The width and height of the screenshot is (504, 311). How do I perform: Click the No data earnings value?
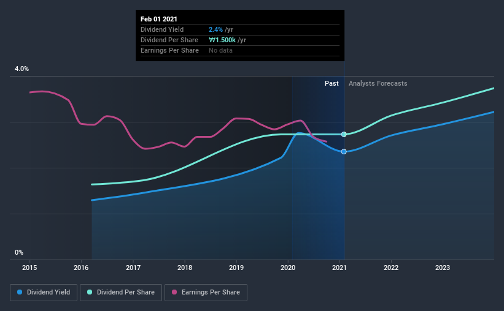pos(220,50)
